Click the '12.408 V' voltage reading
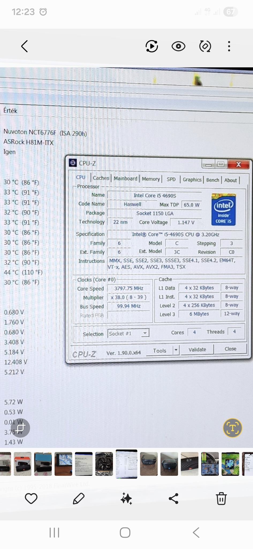Image resolution: width=253 pixels, height=549 pixels. [16, 362]
